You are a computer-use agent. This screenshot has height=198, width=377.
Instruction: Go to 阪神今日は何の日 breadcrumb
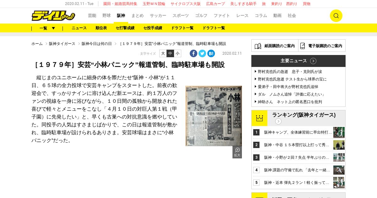click(97, 44)
